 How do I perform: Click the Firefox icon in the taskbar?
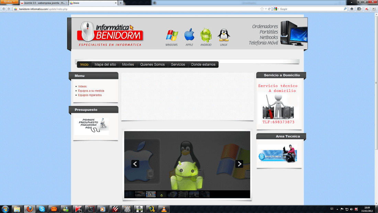point(30,209)
